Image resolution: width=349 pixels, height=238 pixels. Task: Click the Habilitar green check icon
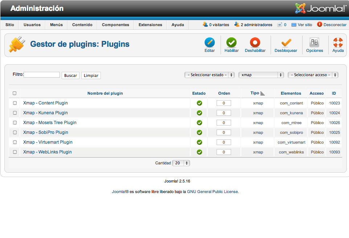(x=231, y=42)
